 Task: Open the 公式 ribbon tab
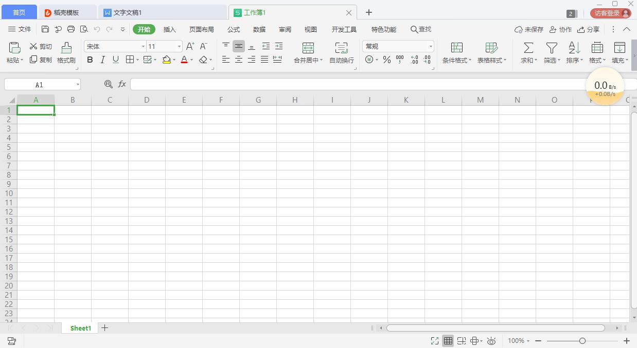point(234,29)
